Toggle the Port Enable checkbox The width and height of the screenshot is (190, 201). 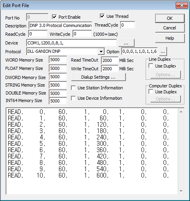click(x=54, y=17)
